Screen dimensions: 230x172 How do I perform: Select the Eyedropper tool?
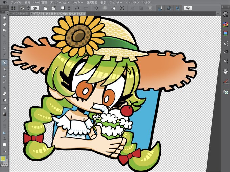(x=4, y=55)
